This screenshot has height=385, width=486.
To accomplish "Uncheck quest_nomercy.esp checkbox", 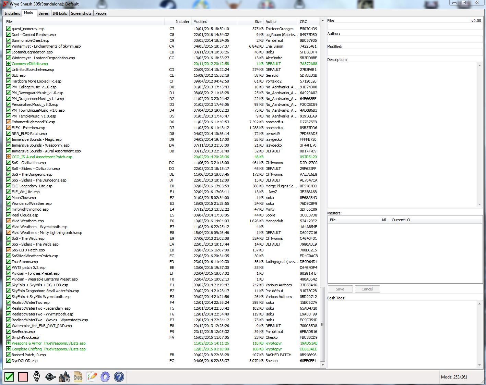I will point(9,29).
